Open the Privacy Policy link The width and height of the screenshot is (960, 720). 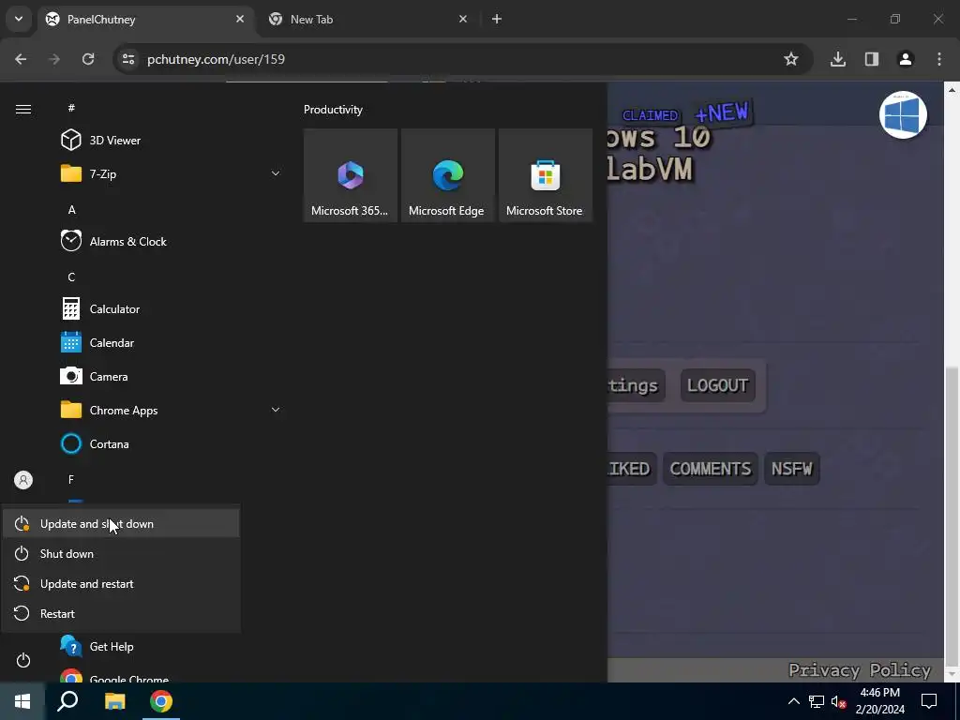860,670
